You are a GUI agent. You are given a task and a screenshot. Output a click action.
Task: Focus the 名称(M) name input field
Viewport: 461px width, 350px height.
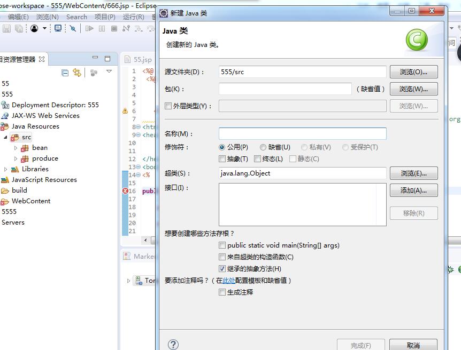[x=303, y=134]
